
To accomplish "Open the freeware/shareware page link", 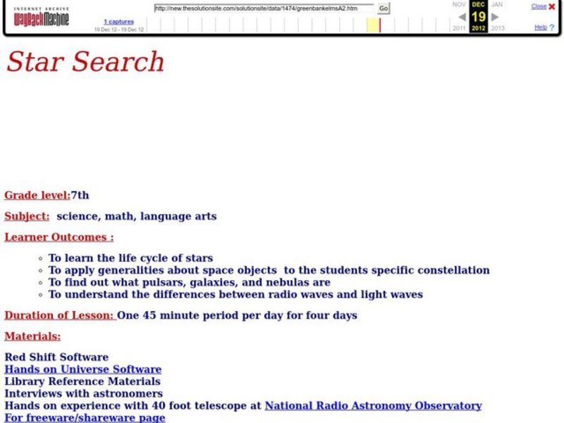I will point(85,417).
